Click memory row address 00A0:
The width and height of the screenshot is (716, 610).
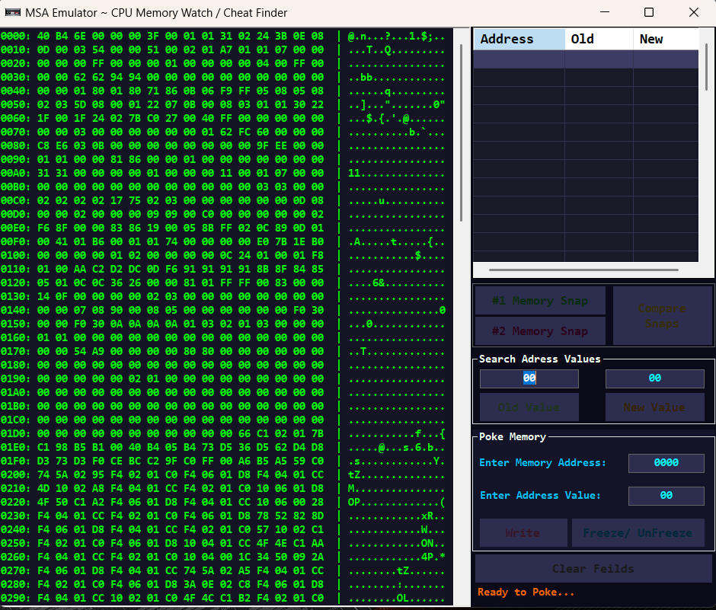tap(15, 173)
